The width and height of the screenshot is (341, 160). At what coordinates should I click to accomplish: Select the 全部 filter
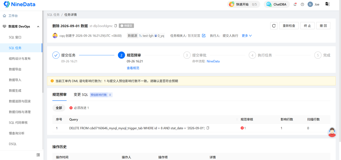coord(59,108)
